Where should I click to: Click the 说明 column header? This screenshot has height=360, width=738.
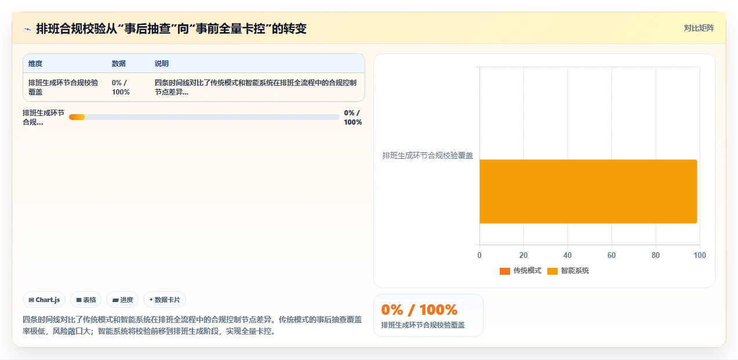162,64
